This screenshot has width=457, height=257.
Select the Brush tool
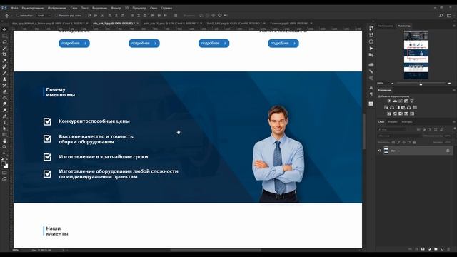pos(4,73)
